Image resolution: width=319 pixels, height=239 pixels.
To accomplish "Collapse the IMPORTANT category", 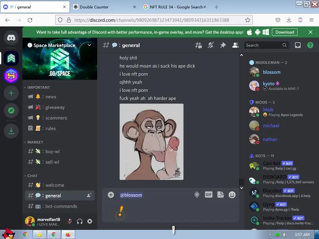I will click(x=37, y=87).
